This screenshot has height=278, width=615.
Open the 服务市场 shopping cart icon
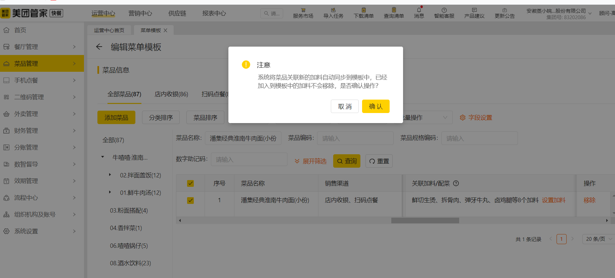coord(303,10)
